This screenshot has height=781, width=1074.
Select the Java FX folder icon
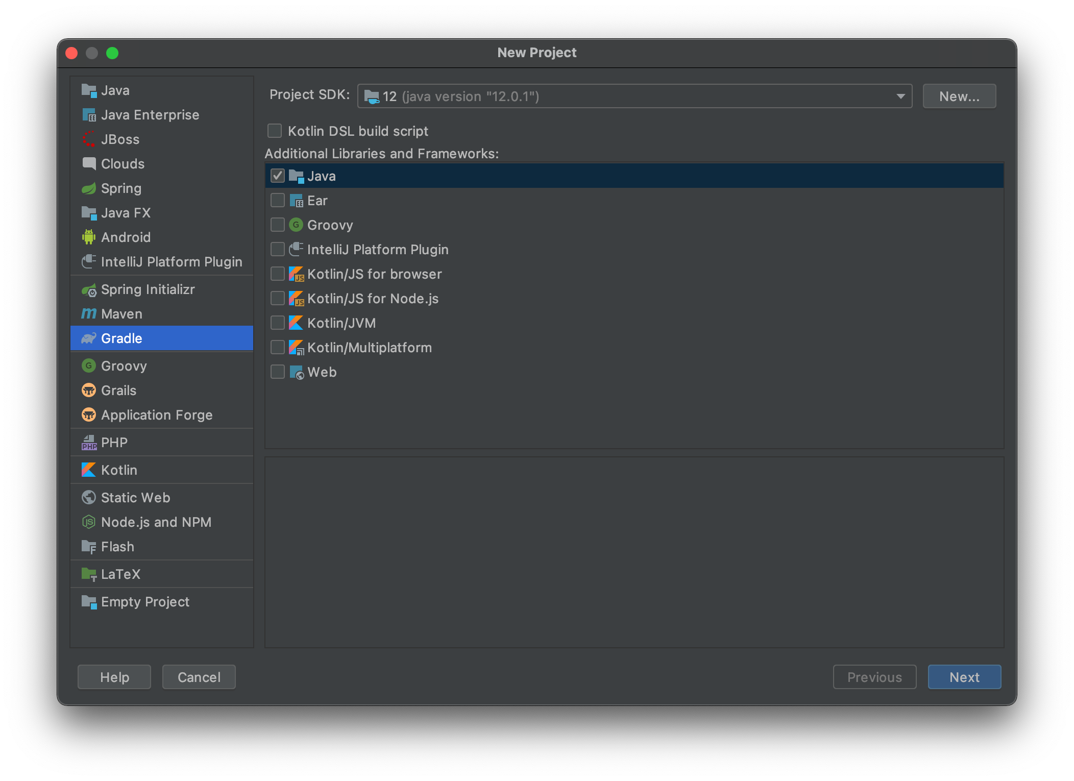pyautogui.click(x=89, y=213)
